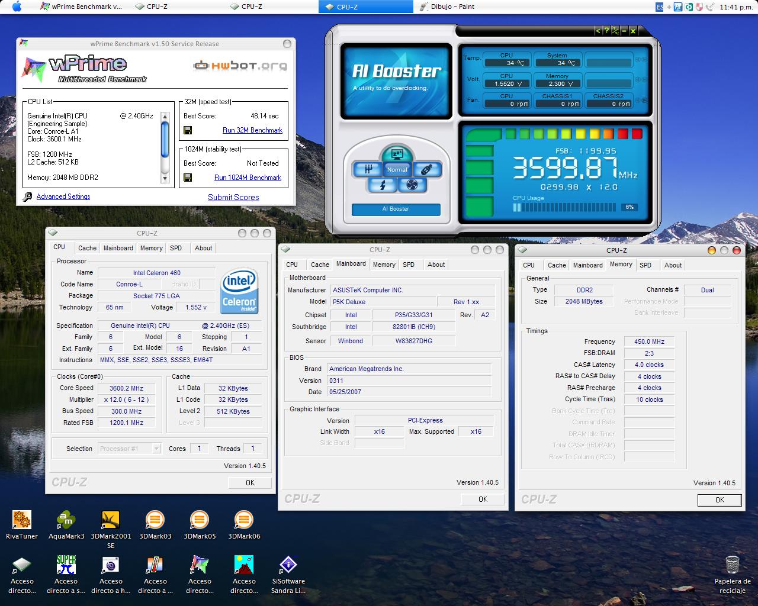Click wPrime Benchmark taskbar item

click(x=82, y=7)
